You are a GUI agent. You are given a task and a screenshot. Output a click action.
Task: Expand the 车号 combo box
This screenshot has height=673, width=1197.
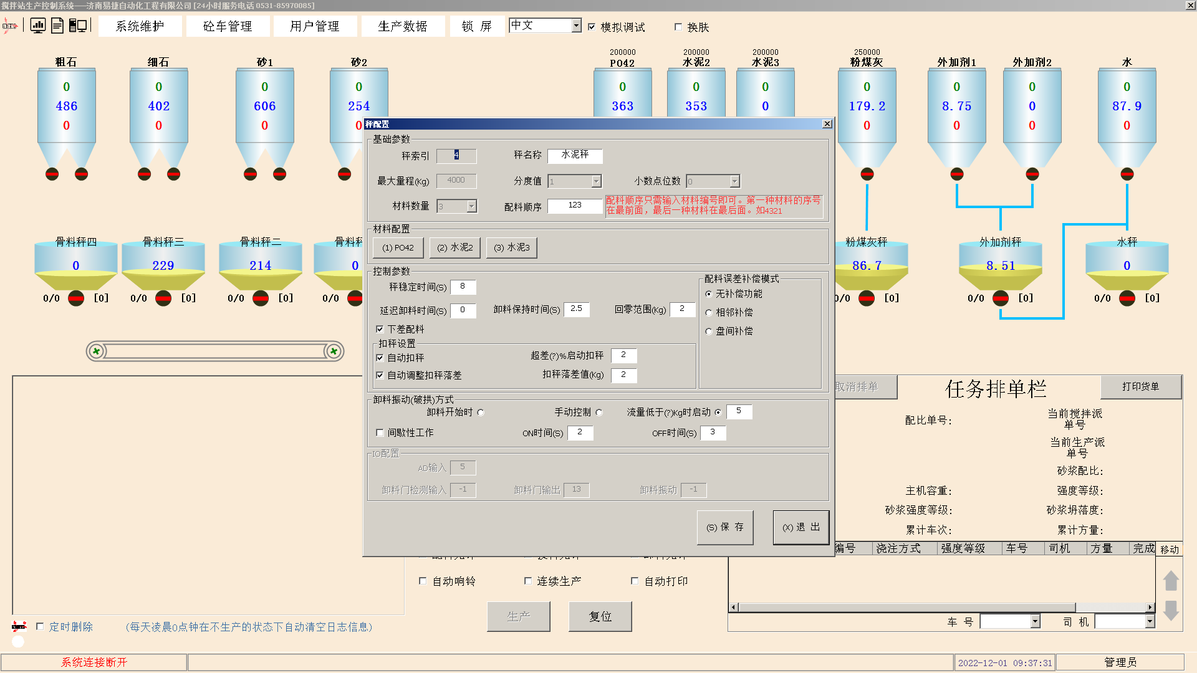point(1035,621)
